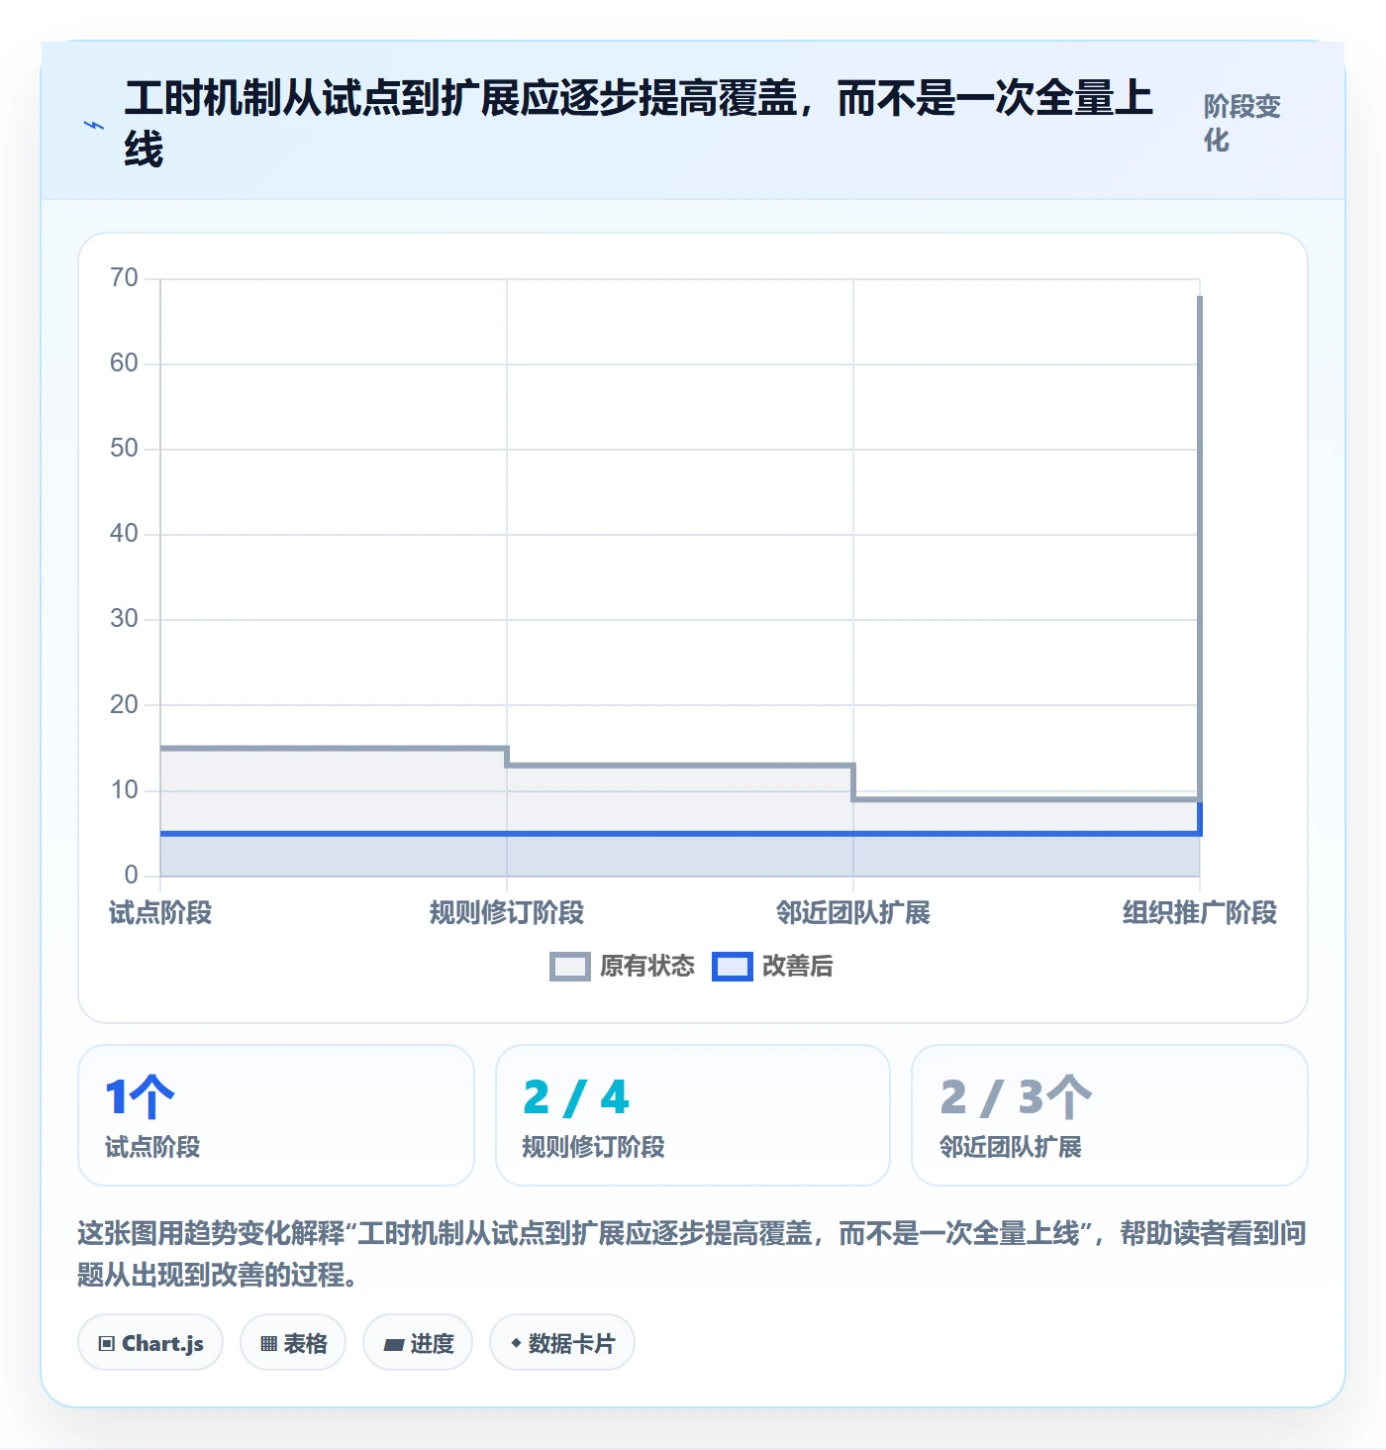This screenshot has height=1450, width=1386.
Task: Open the 1个 试点阶段 data card
Action: (276, 1115)
